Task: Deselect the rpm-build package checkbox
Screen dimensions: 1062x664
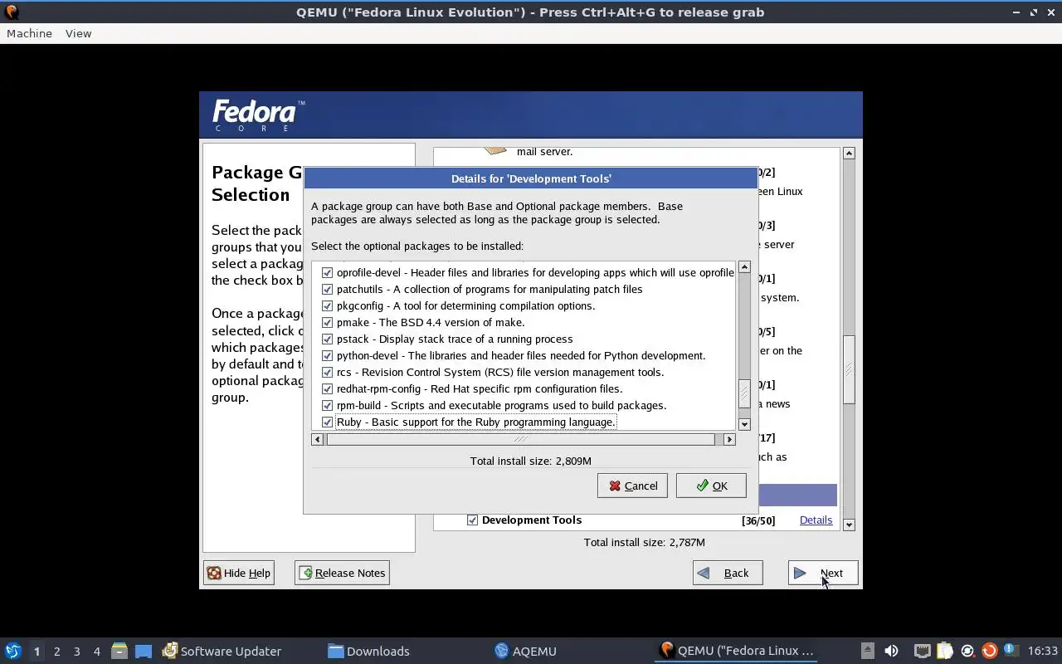Action: click(x=327, y=405)
